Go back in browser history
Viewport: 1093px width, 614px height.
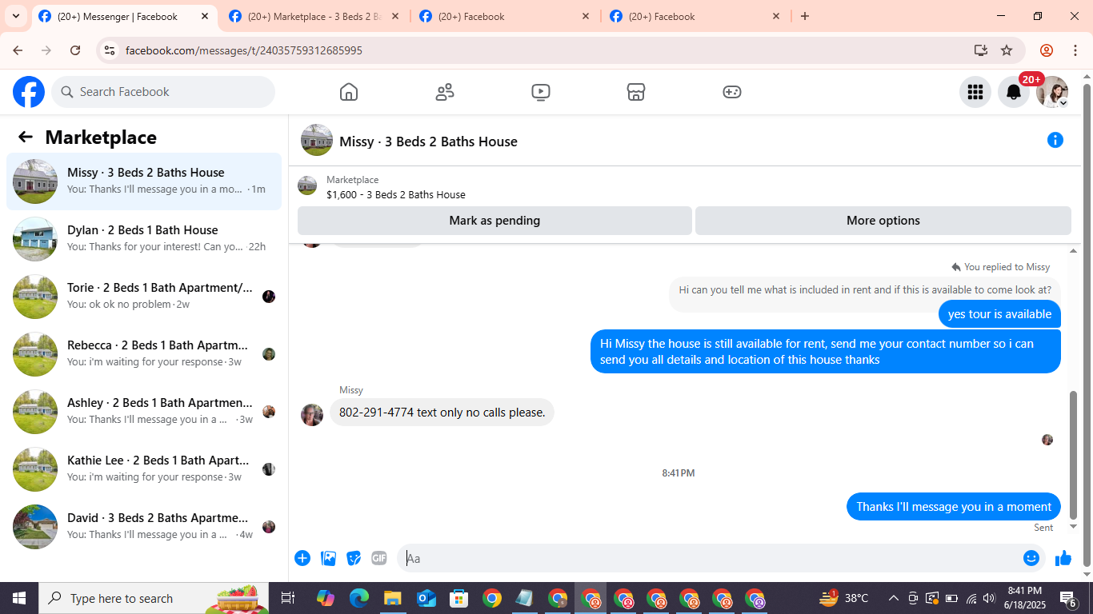pyautogui.click(x=18, y=50)
